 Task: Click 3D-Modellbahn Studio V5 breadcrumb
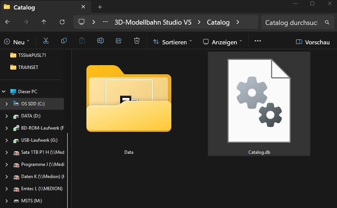(153, 22)
